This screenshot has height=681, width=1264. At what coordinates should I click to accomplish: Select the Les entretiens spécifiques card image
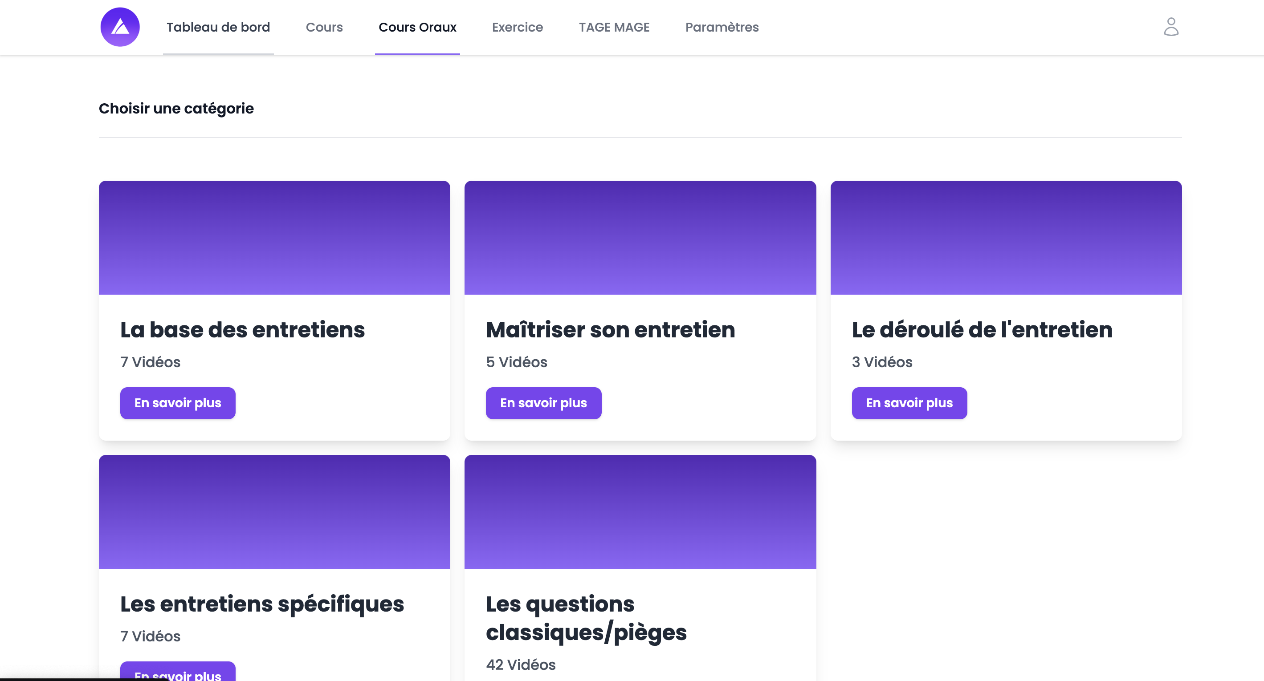click(274, 511)
